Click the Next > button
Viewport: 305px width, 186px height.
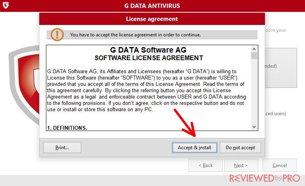[x=241, y=165]
